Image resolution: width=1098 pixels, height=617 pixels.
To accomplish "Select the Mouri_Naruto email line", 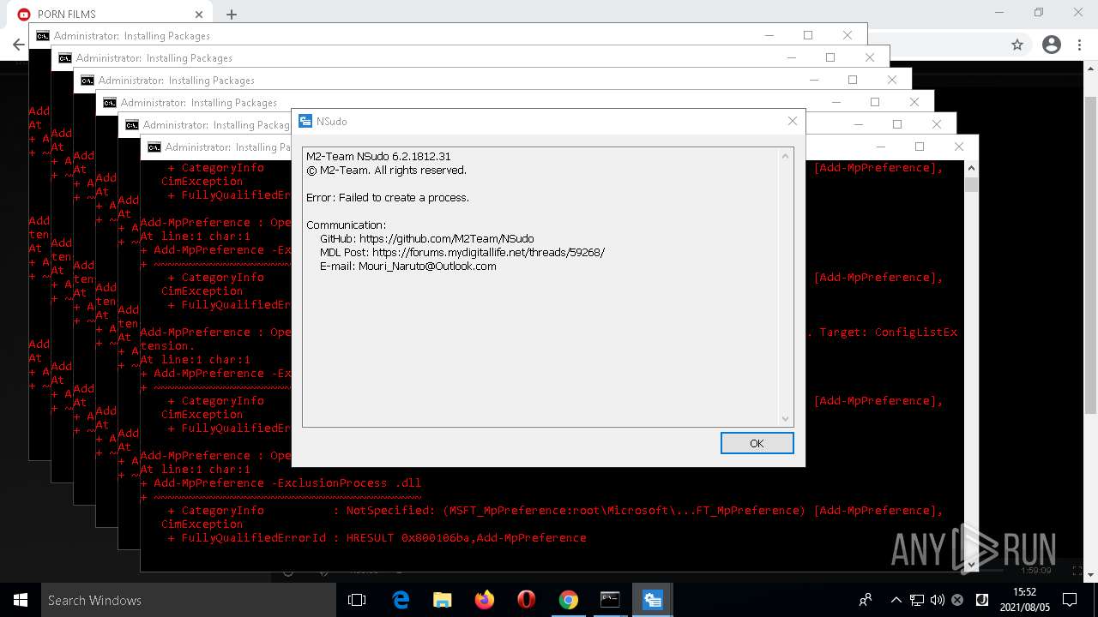I will 407,266.
